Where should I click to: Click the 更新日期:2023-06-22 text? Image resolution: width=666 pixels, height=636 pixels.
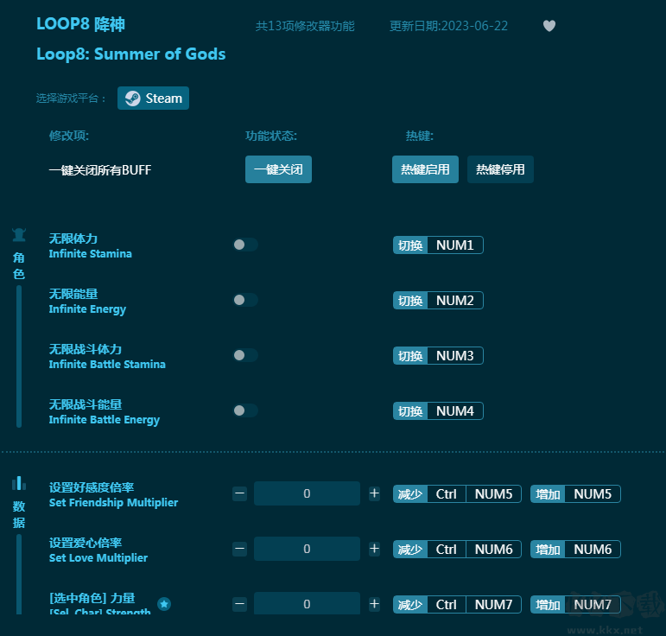pyautogui.click(x=448, y=26)
